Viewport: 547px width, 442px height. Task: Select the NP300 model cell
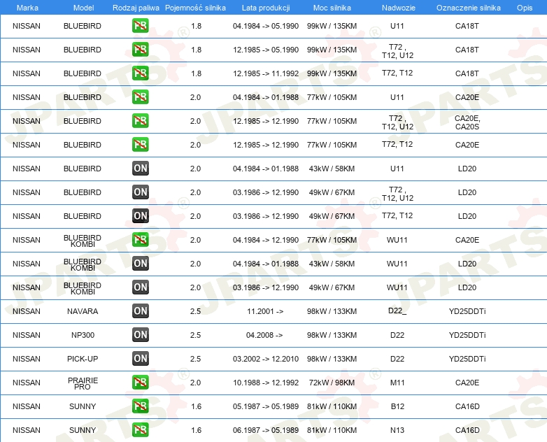pos(83,335)
